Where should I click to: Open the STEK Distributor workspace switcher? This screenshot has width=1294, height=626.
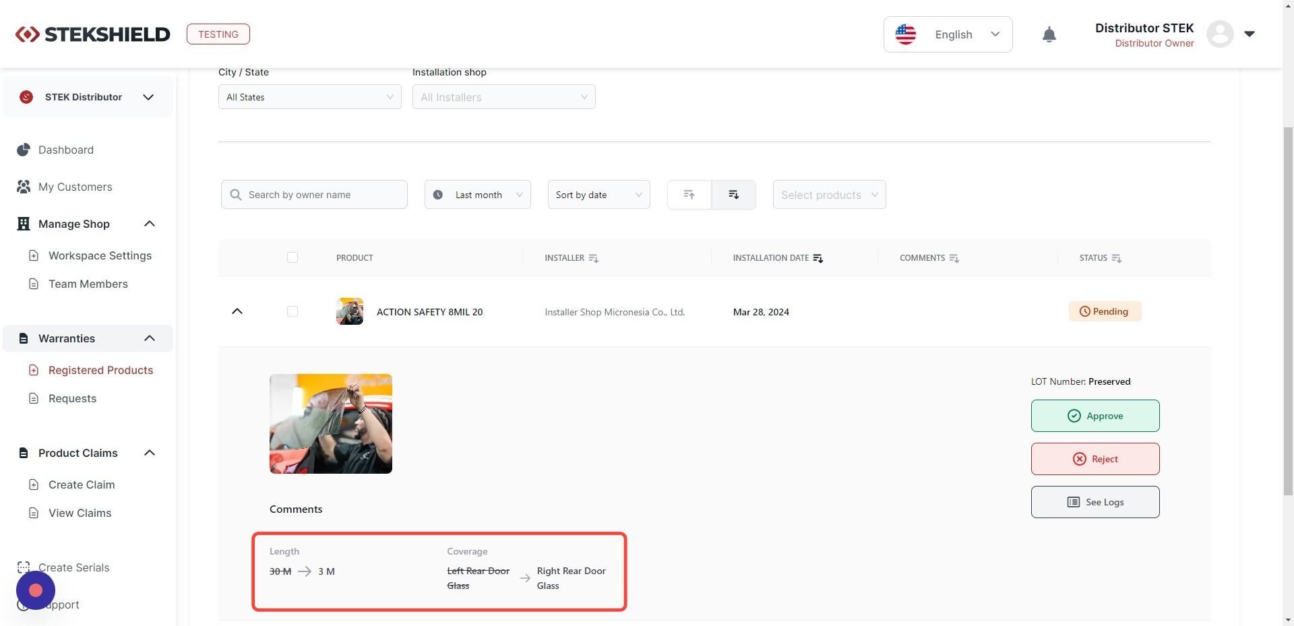pos(88,97)
